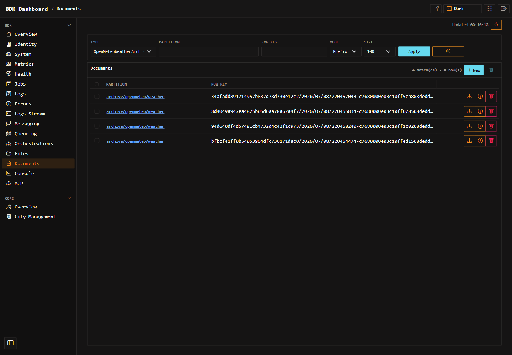Open the apps grid icon
Viewport: 512px width, 355px height.
[490, 9]
